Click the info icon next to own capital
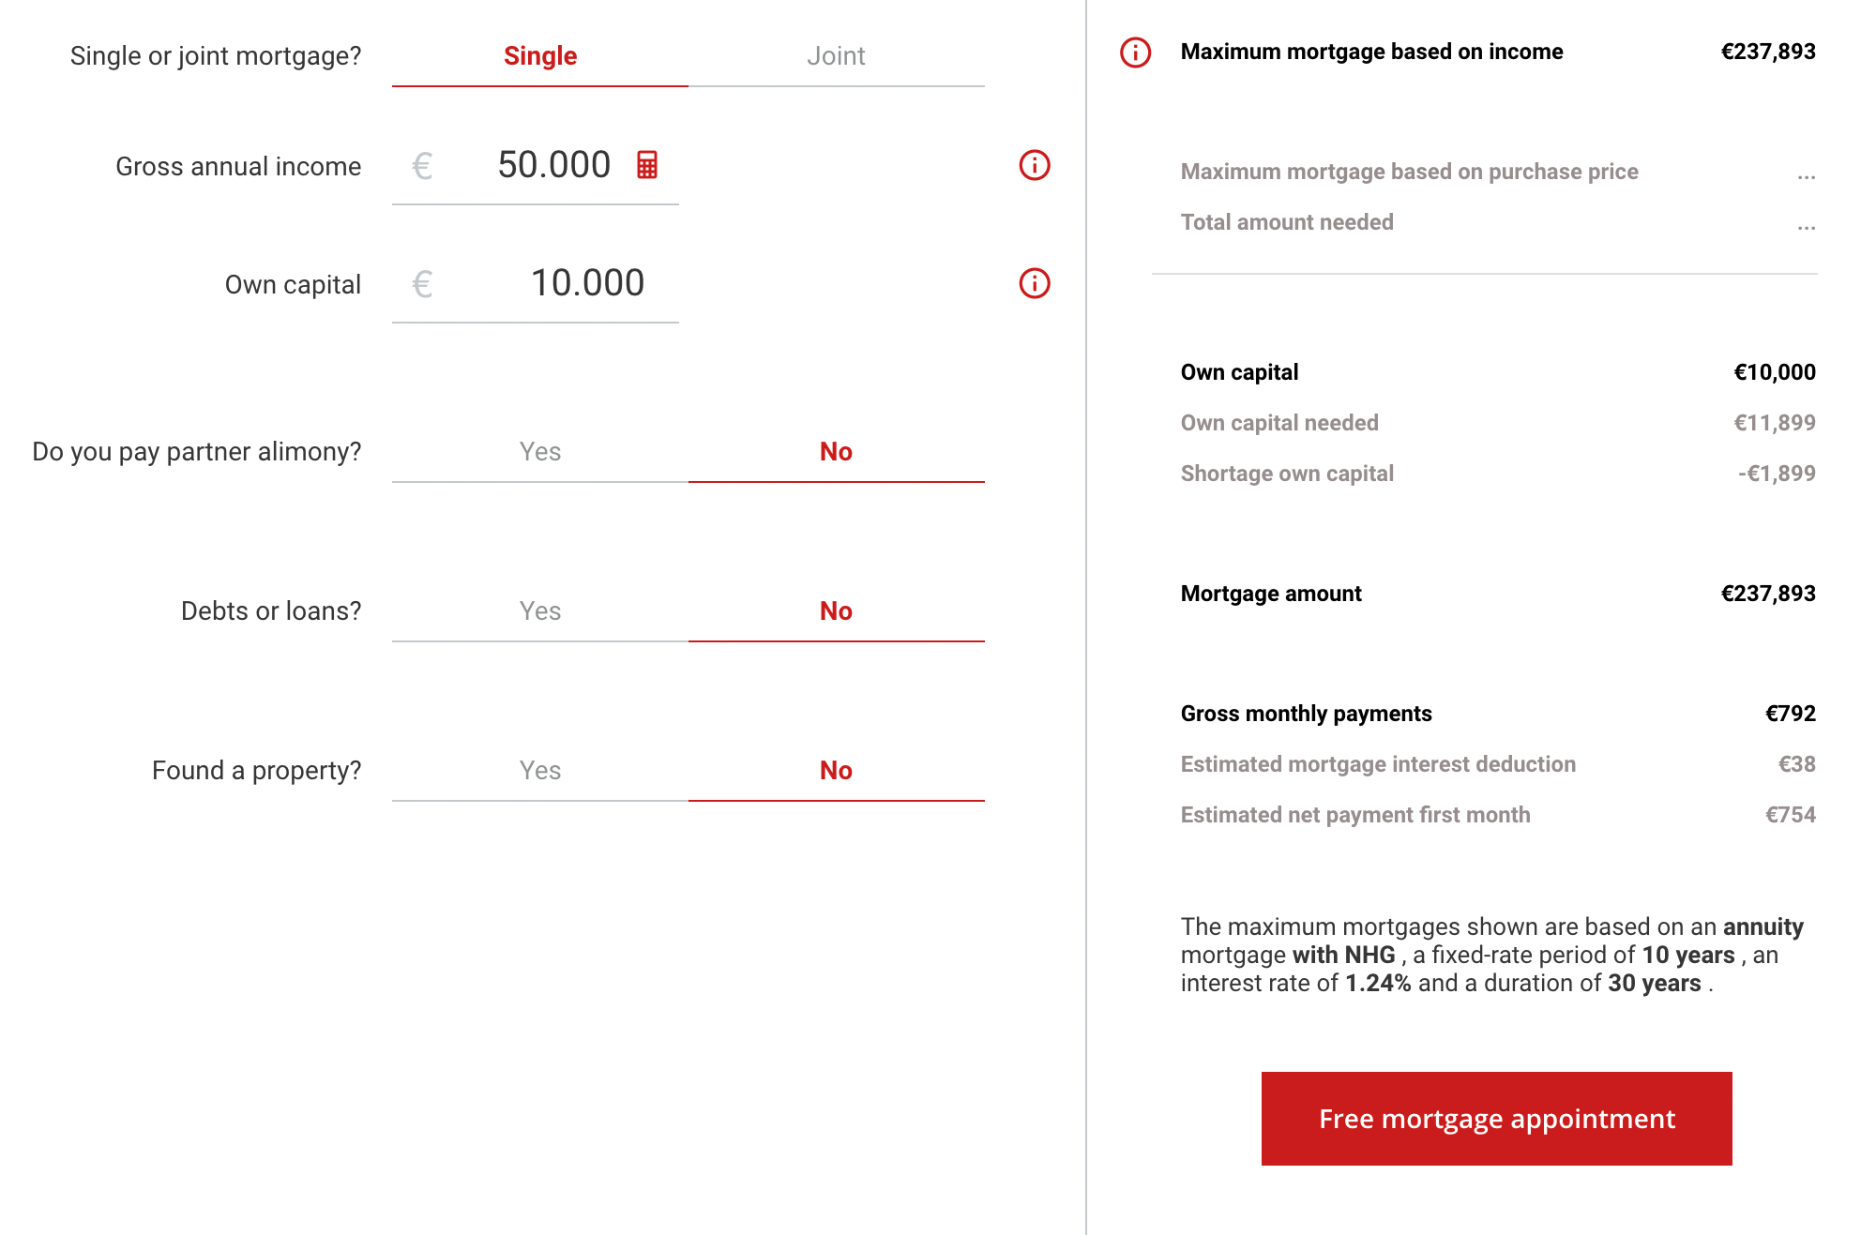The image size is (1876, 1235). pyautogui.click(x=1036, y=284)
